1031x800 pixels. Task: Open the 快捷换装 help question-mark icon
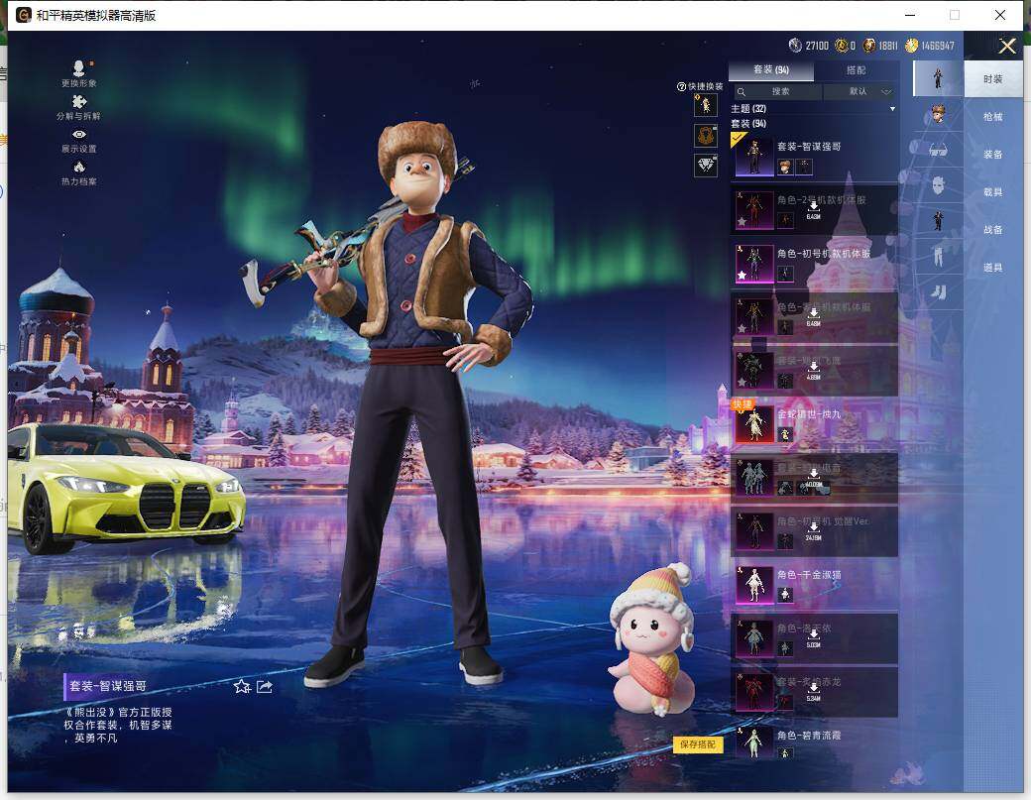pos(681,87)
